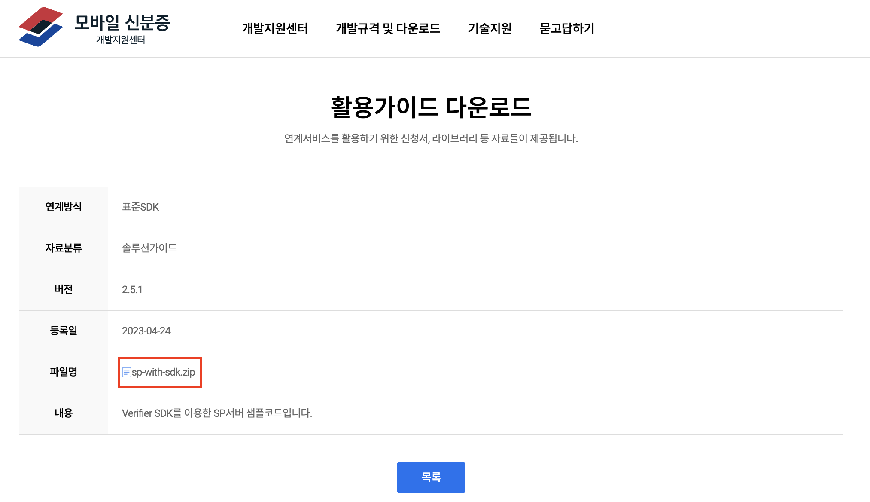
Task: Click the file icon beside sp-with-sdk.zip
Action: pos(126,372)
